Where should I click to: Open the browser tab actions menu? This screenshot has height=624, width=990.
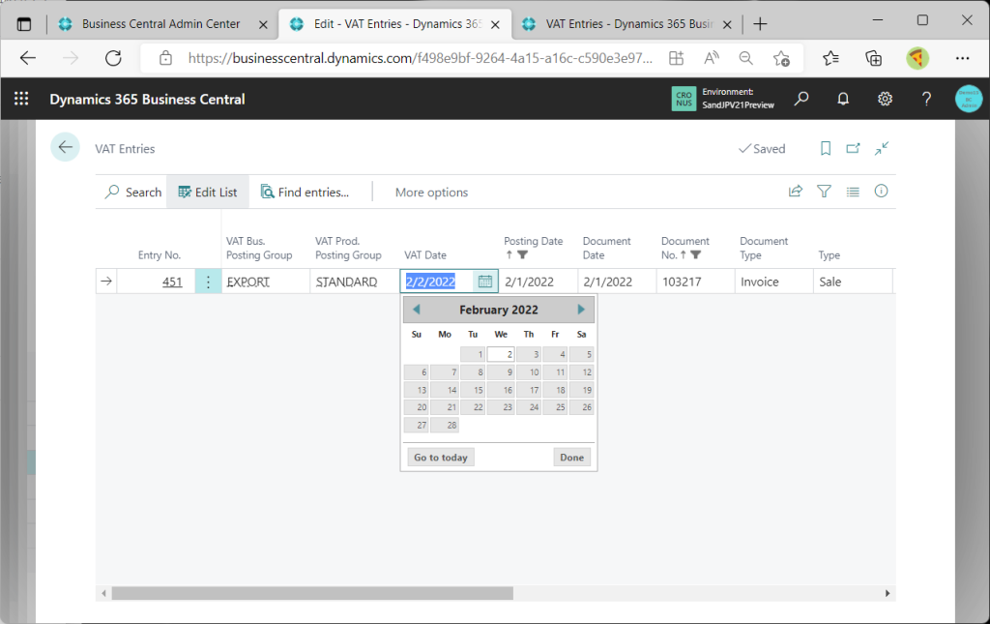(x=24, y=24)
